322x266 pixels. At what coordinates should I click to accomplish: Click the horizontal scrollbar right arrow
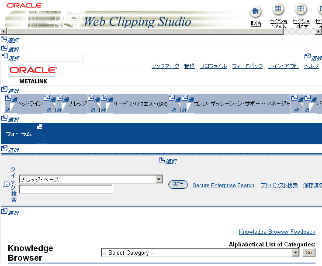pyautogui.click(x=319, y=31)
